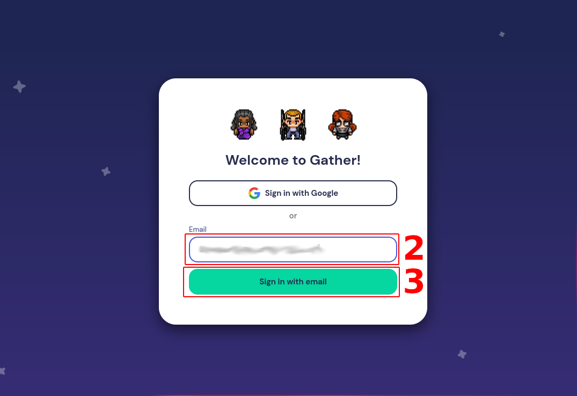Click the "or" divider text
577x396 pixels.
point(293,216)
